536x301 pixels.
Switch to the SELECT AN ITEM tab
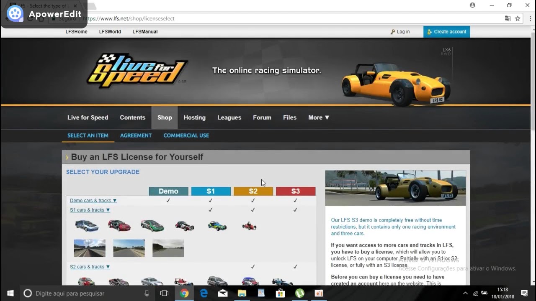pyautogui.click(x=88, y=135)
